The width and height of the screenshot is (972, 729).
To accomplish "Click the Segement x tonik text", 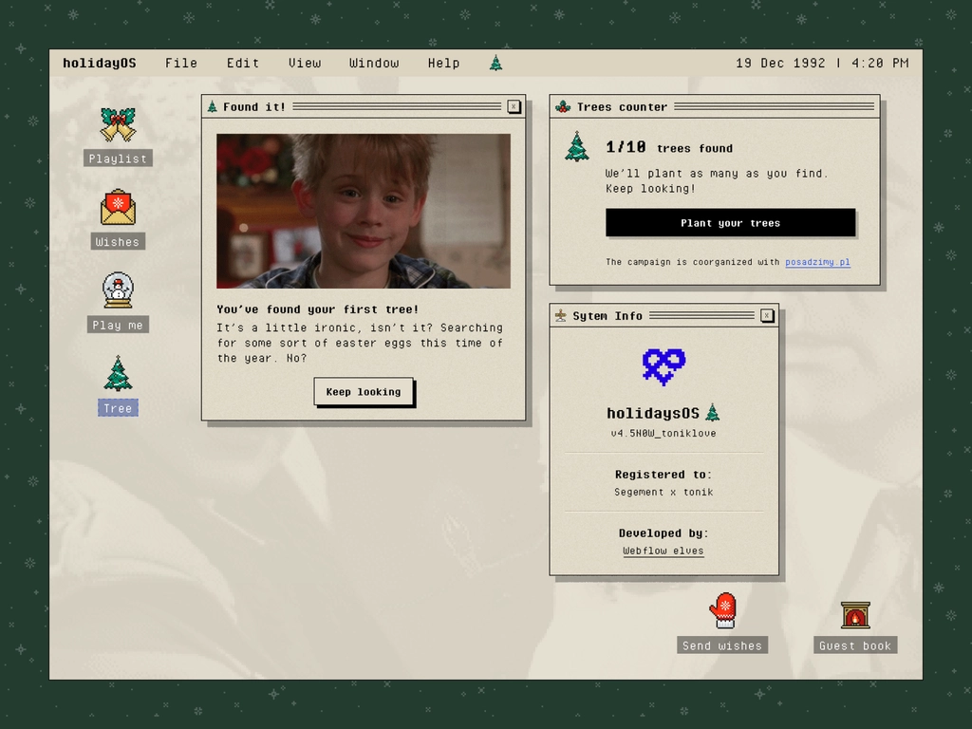I will 664,492.
